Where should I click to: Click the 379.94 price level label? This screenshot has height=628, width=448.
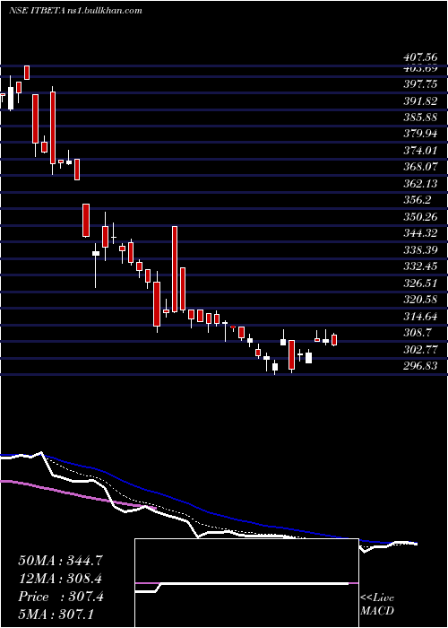(420, 133)
